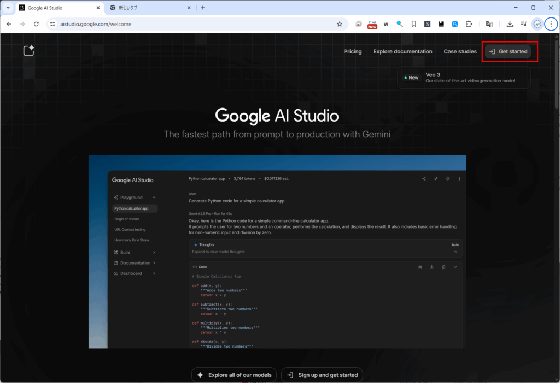The height and width of the screenshot is (383, 560).
Task: Click Sign up and get started
Action: point(322,375)
